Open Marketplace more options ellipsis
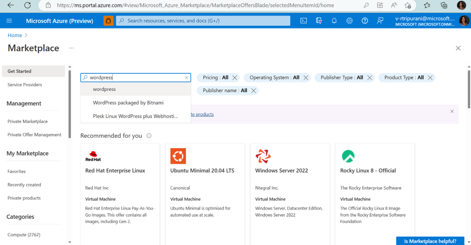The width and height of the screenshot is (471, 245). 71,48
